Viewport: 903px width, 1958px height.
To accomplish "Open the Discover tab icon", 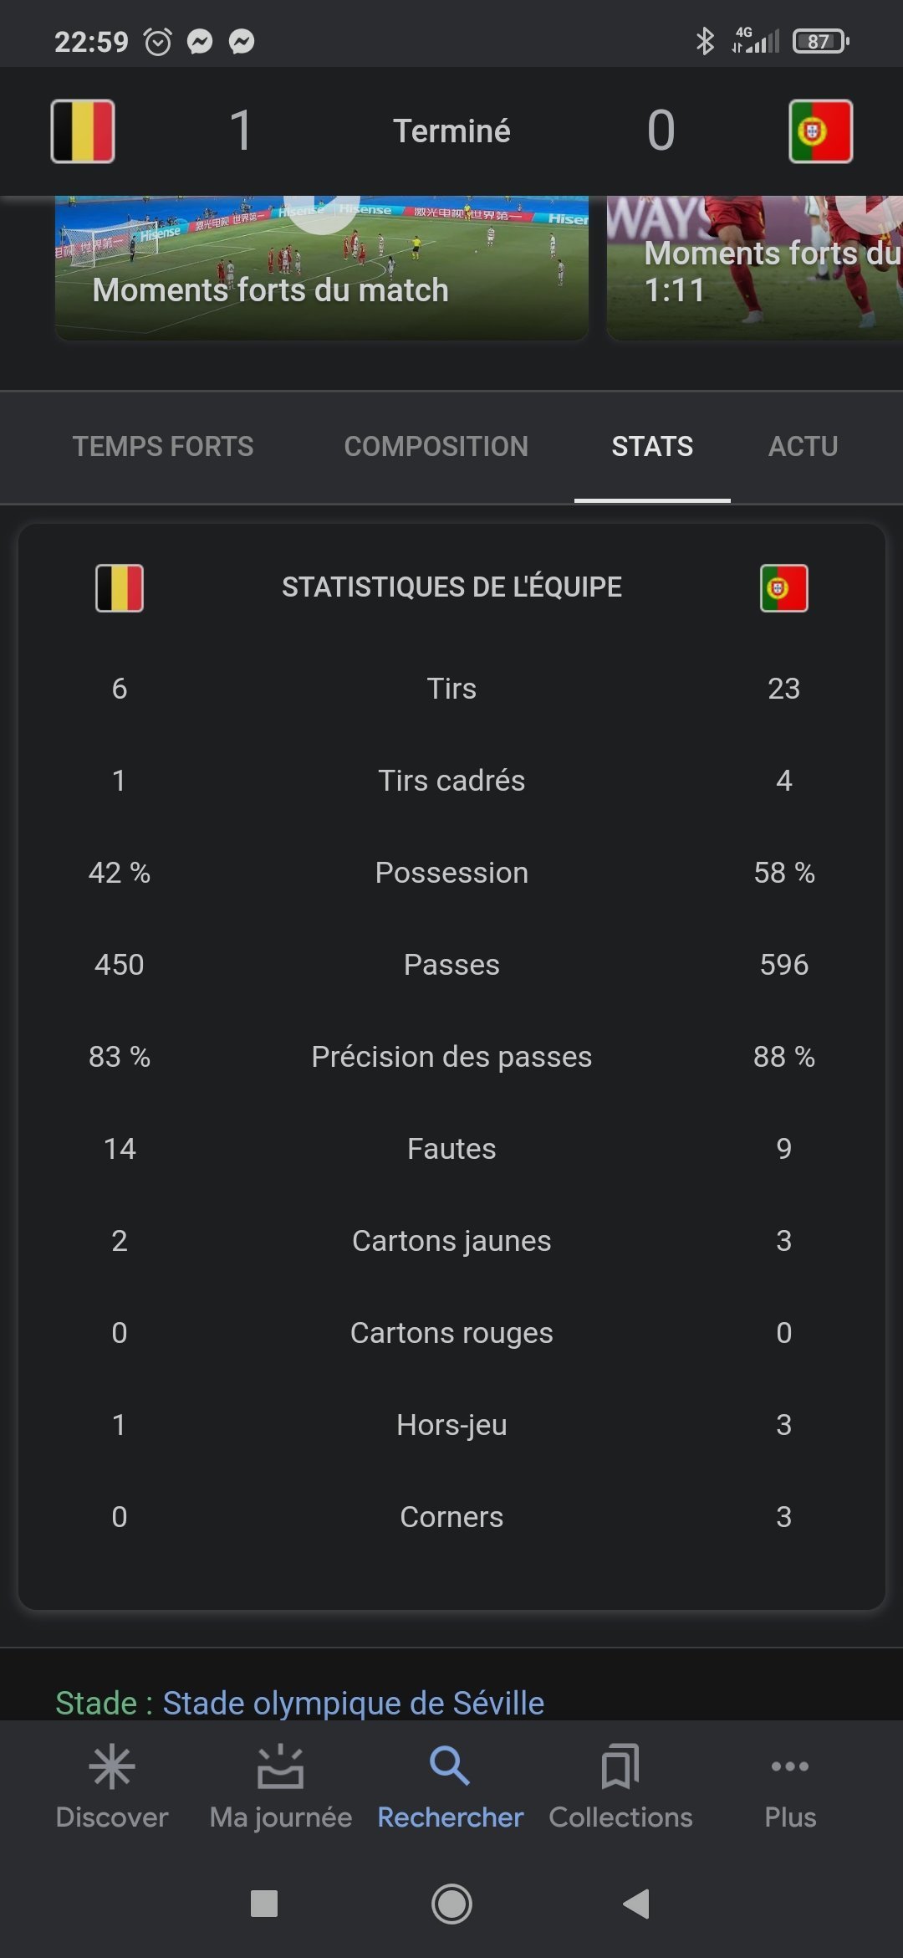I will 112,1767.
